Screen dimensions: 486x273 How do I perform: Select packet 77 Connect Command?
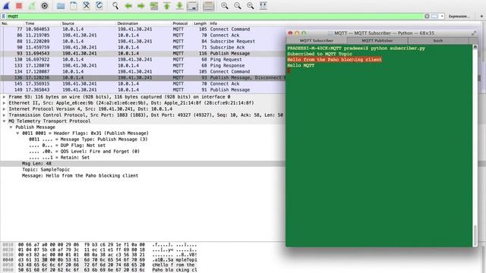click(143, 29)
